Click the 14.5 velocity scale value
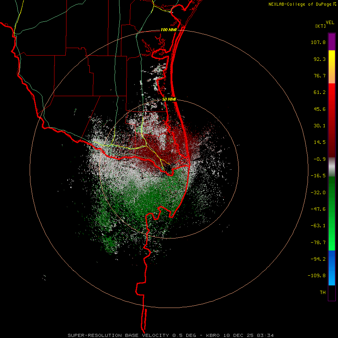 pos(320,142)
